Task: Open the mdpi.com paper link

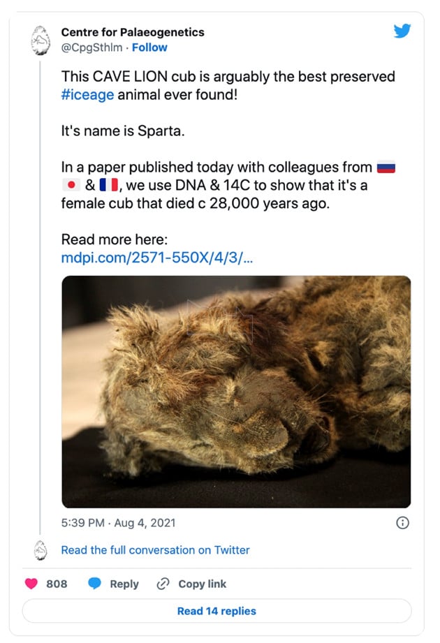Action: click(x=157, y=258)
